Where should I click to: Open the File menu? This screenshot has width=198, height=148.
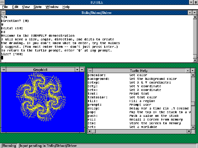(x=5, y=7)
